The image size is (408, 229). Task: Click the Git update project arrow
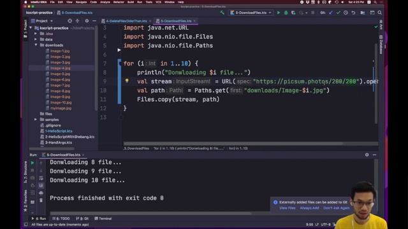pos(331,13)
